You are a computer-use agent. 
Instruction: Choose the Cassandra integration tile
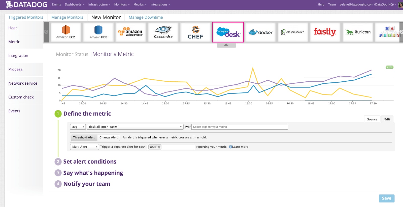point(163,32)
